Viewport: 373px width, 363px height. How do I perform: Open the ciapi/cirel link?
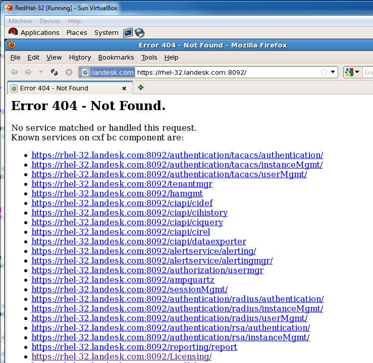121,232
